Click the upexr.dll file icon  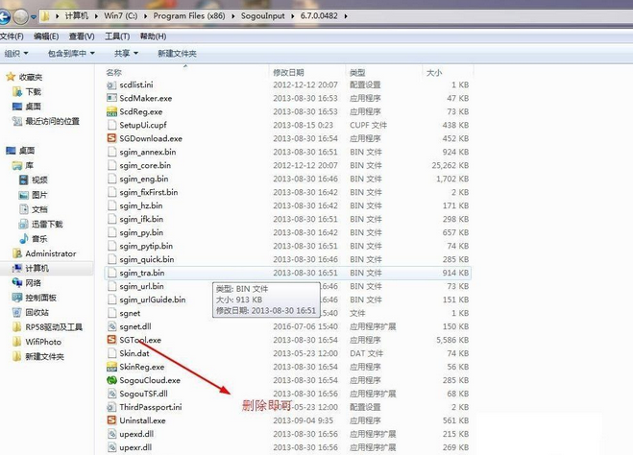[111, 447]
